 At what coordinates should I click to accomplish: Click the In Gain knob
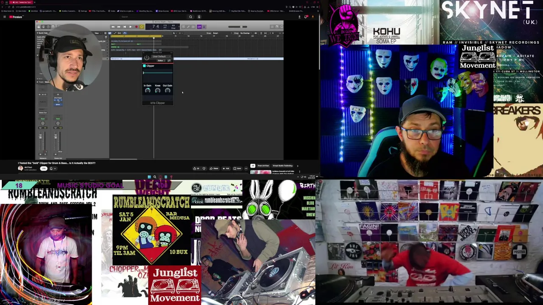(148, 90)
